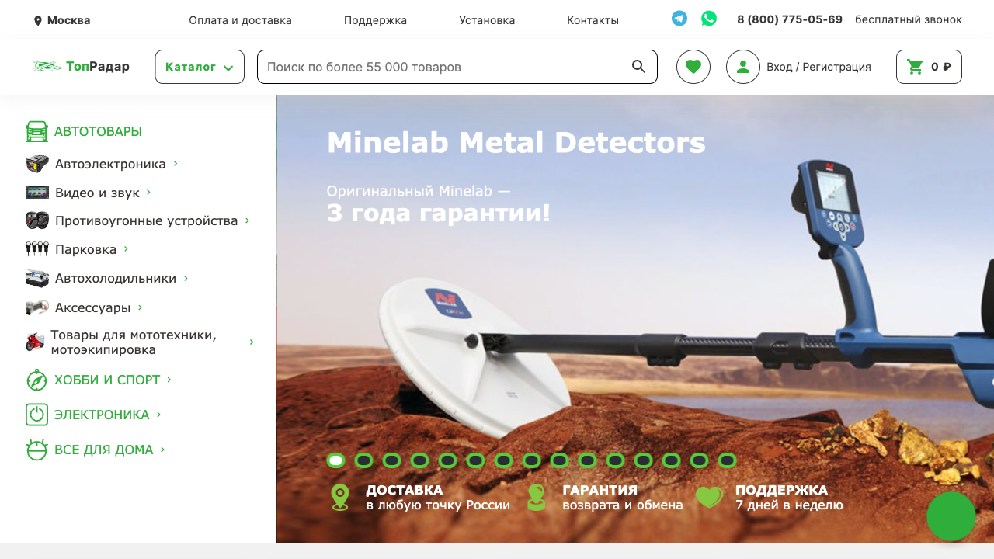Expand the Автохолодильники submenu arrow
This screenshot has height=559, width=994.
click(186, 278)
